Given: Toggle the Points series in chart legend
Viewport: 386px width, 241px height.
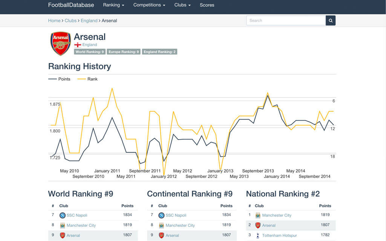Looking at the screenshot, I should 59,79.
